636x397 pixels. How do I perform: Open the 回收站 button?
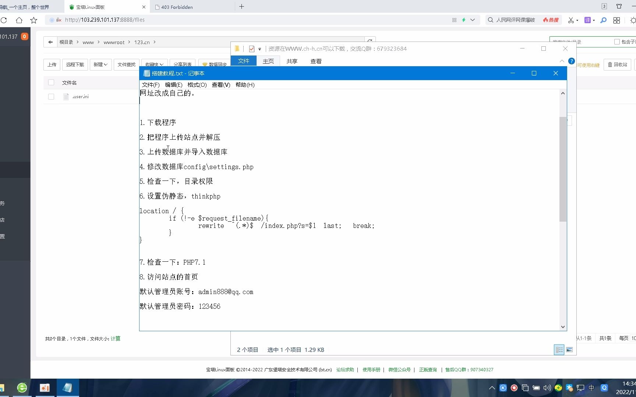coord(617,65)
